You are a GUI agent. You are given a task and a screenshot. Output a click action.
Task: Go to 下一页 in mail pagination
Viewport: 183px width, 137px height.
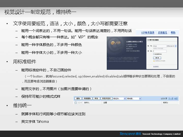(x=171, y=98)
